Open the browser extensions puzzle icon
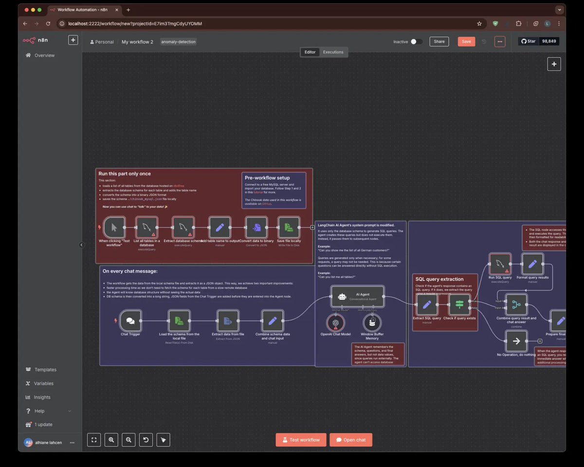The width and height of the screenshot is (584, 467). coord(519,23)
